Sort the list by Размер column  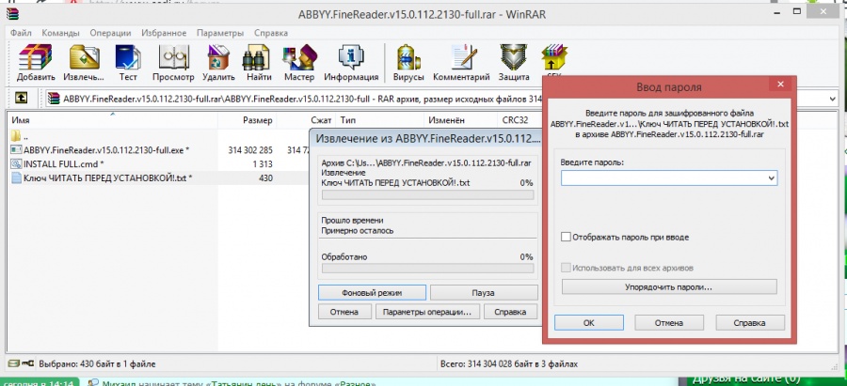[x=248, y=120]
